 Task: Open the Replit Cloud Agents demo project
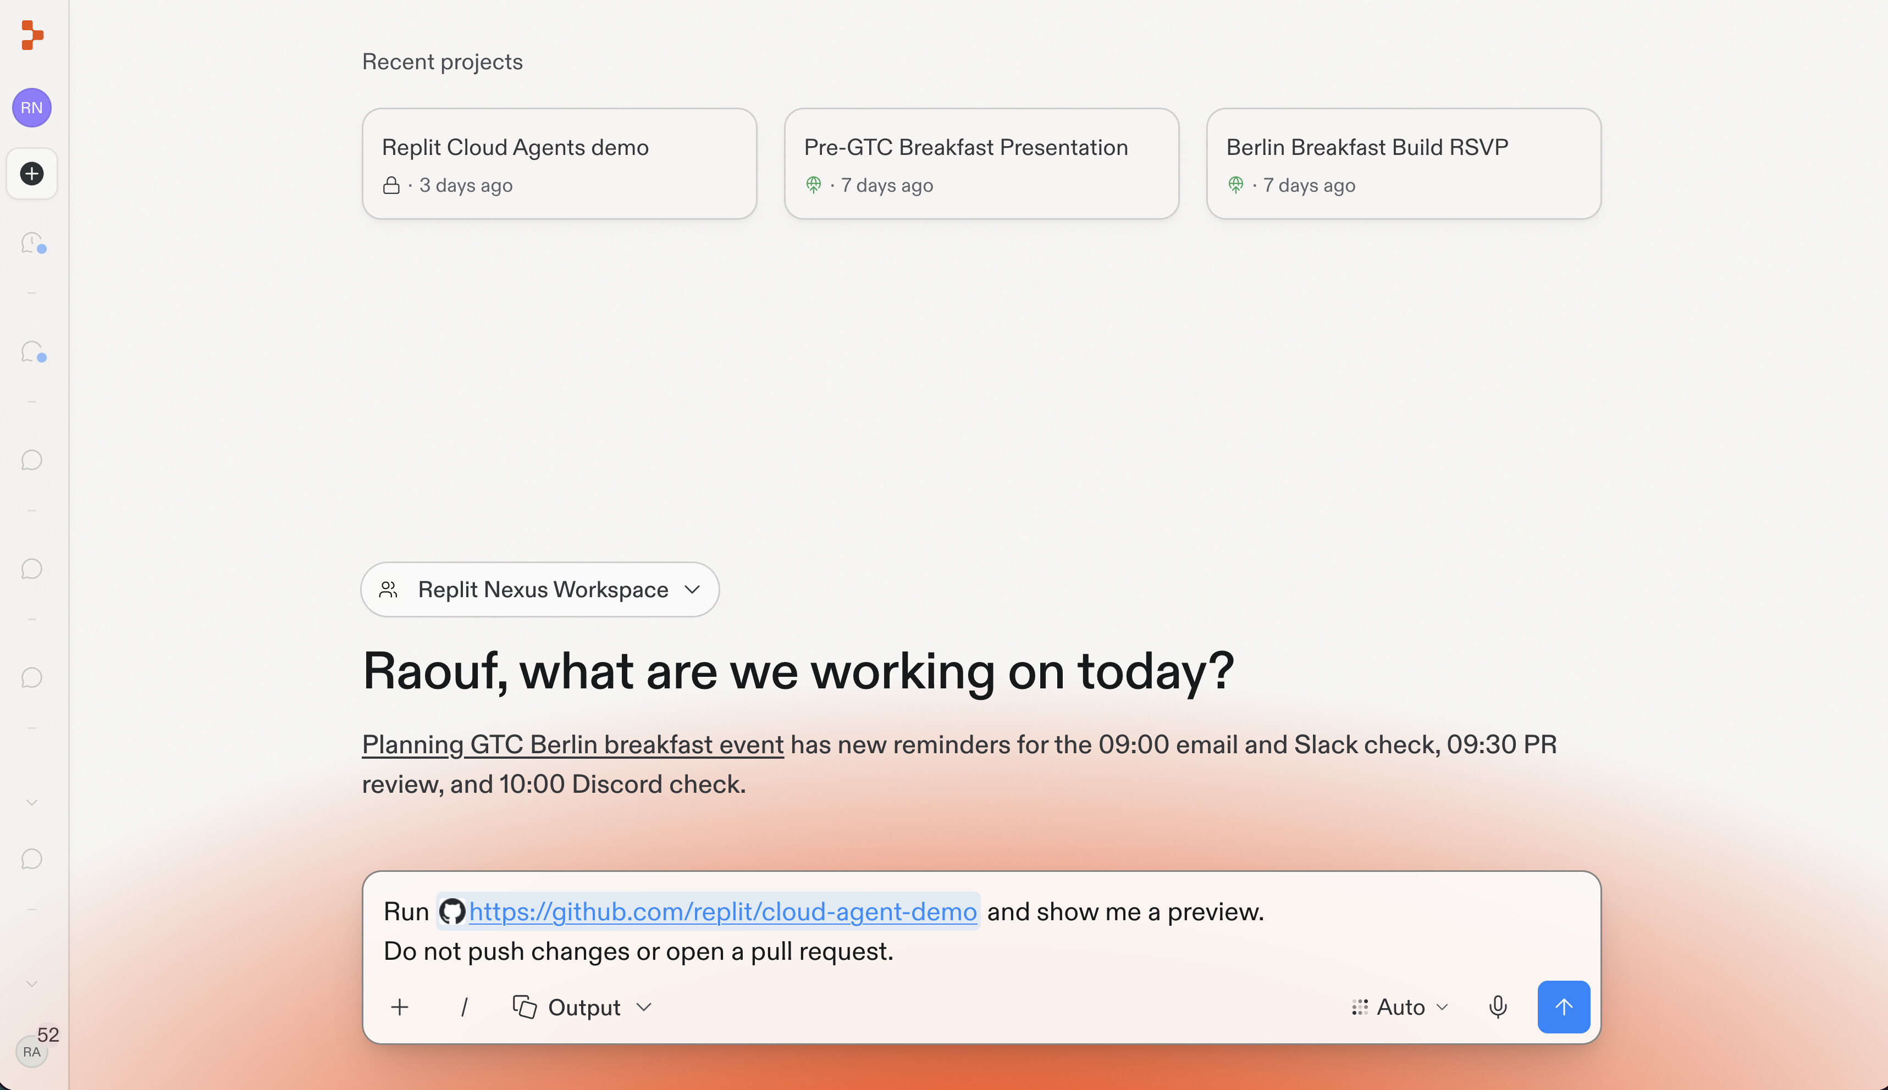[x=560, y=163]
